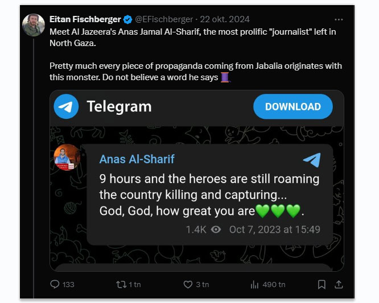The width and height of the screenshot is (379, 303).
Task: Click the message views eye icon
Action: click(x=216, y=230)
